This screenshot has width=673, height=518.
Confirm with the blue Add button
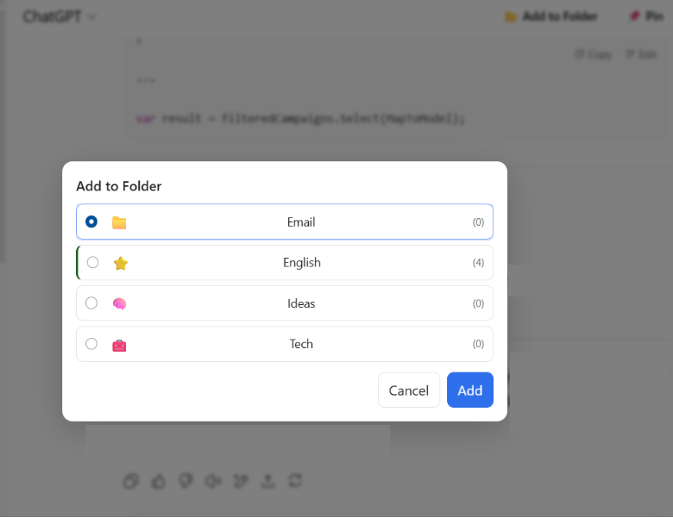[469, 390]
